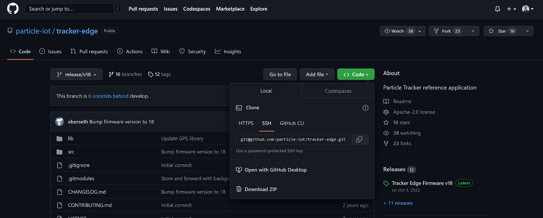The image size is (543, 218).
Task: Open the tracker-edge repository link
Action: click(77, 31)
